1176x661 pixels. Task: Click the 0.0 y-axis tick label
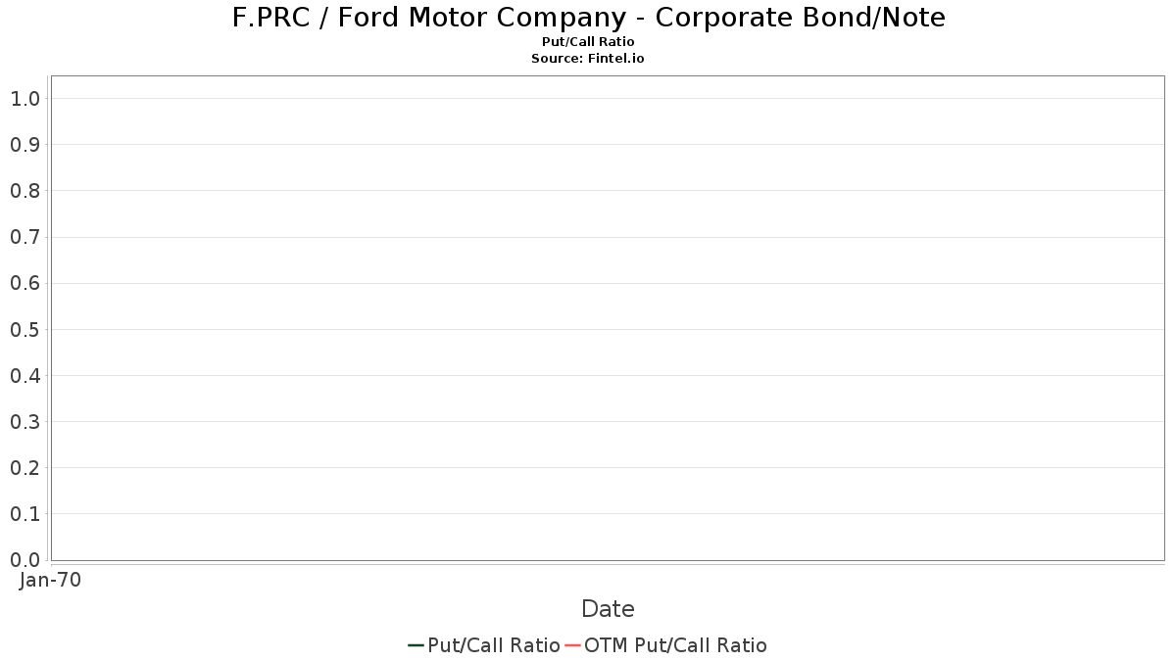24,560
